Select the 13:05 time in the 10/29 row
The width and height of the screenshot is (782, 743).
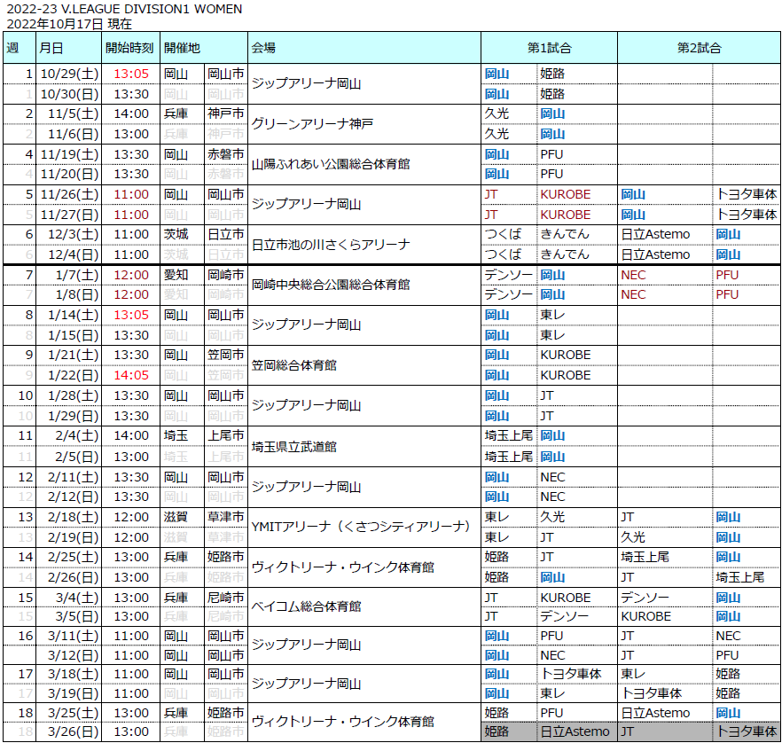131,74
